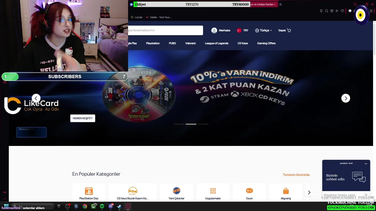This screenshot has width=376, height=211.
Task: Open Google Chrome from the taskbar
Action: click(85, 206)
